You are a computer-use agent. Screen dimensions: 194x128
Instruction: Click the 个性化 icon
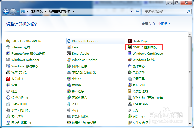click(x=69, y=79)
